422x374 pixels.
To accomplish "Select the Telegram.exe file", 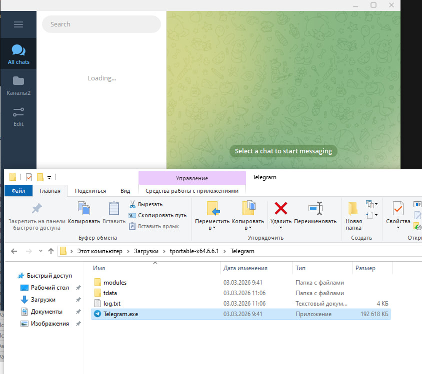I will click(x=241, y=314).
